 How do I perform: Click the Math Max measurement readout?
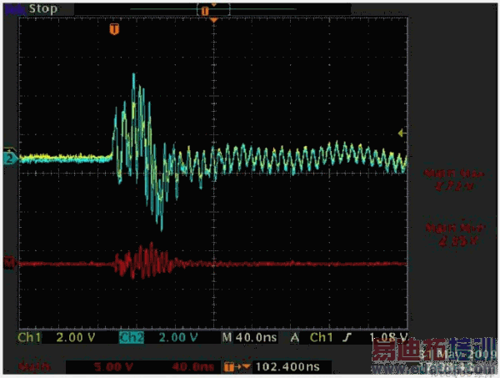point(454,179)
